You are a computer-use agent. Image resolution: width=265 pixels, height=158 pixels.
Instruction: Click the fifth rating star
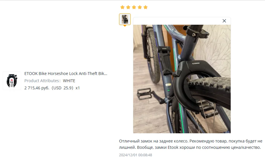click(146, 7)
